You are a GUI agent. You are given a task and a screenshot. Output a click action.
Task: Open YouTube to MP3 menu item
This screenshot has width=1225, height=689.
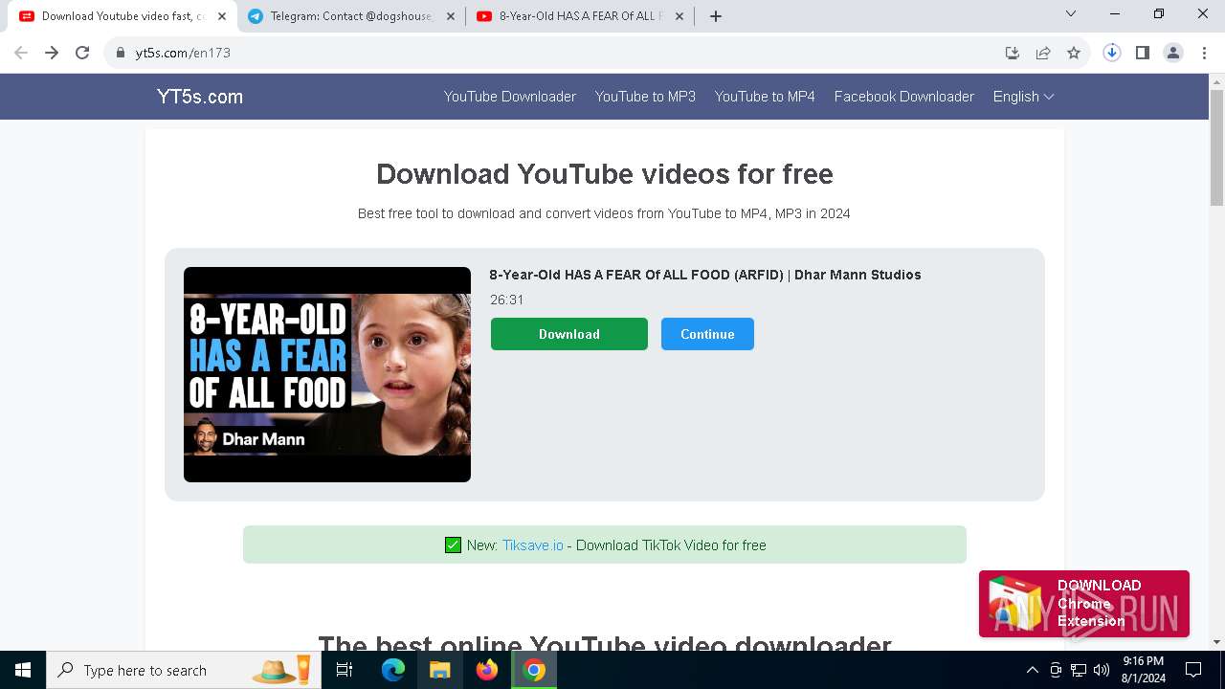tap(645, 97)
